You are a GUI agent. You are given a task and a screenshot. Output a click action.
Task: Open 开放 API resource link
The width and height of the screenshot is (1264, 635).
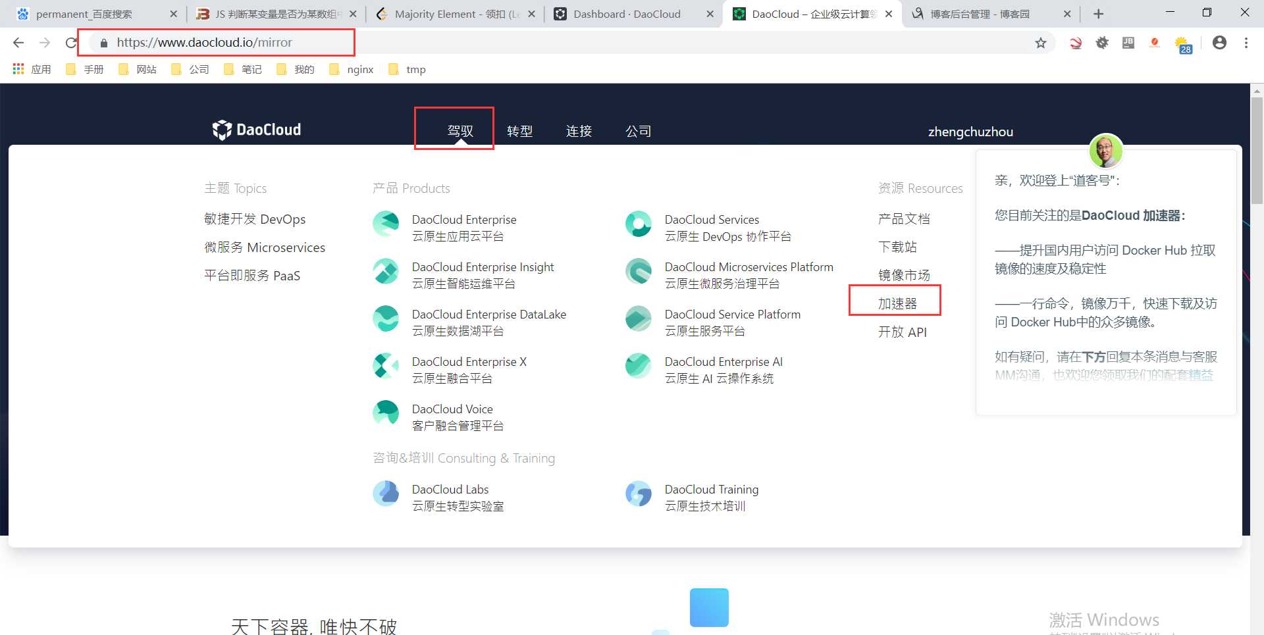click(x=902, y=332)
